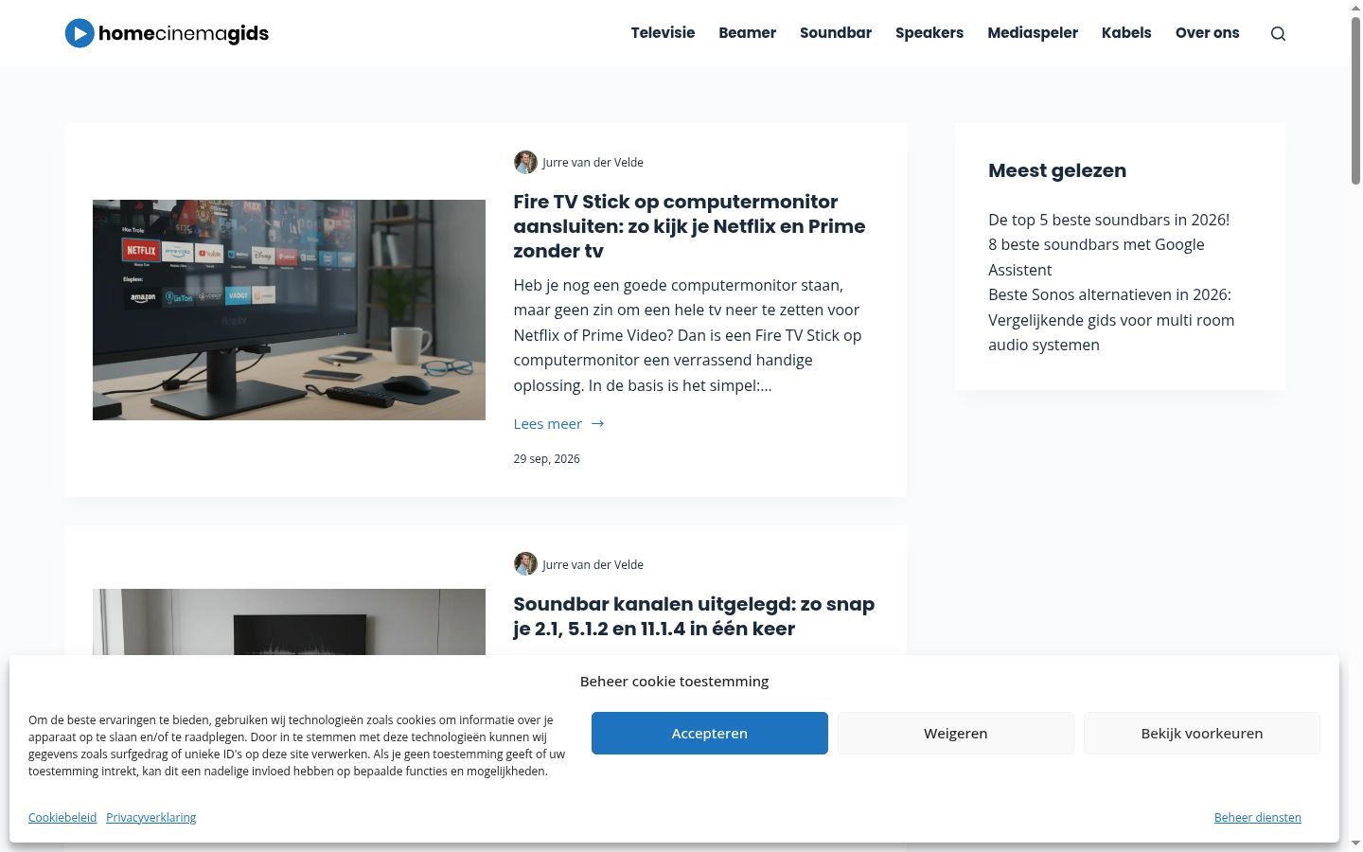Click the Meest gelezen heading
The height and width of the screenshot is (852, 1363).
[1057, 170]
